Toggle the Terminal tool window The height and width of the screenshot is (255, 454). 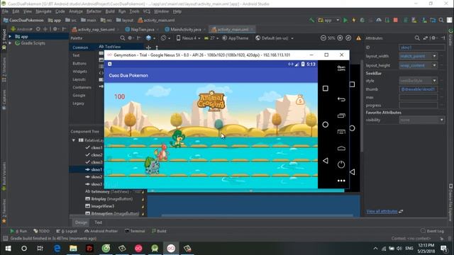135,231
